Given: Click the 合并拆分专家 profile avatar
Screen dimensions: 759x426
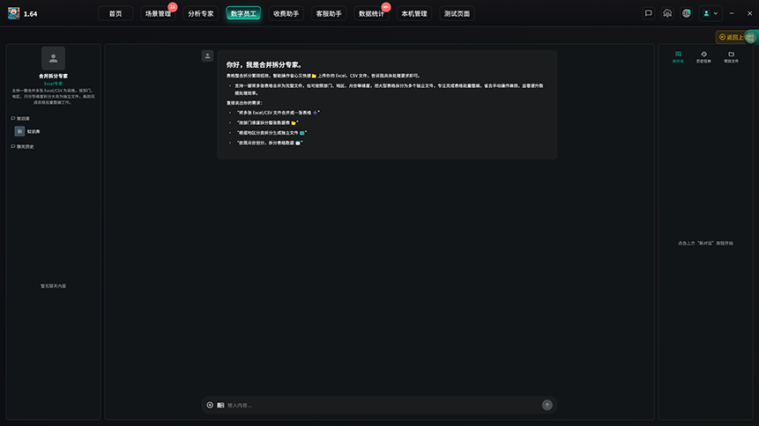Looking at the screenshot, I should (53, 58).
